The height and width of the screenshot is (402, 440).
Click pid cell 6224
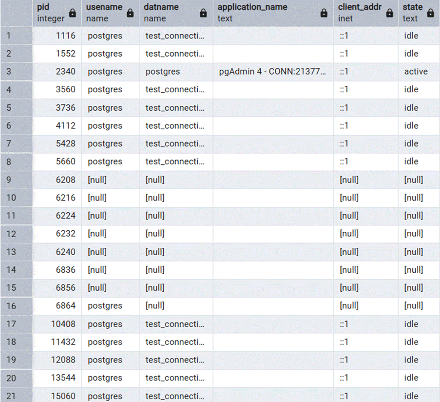point(57,216)
